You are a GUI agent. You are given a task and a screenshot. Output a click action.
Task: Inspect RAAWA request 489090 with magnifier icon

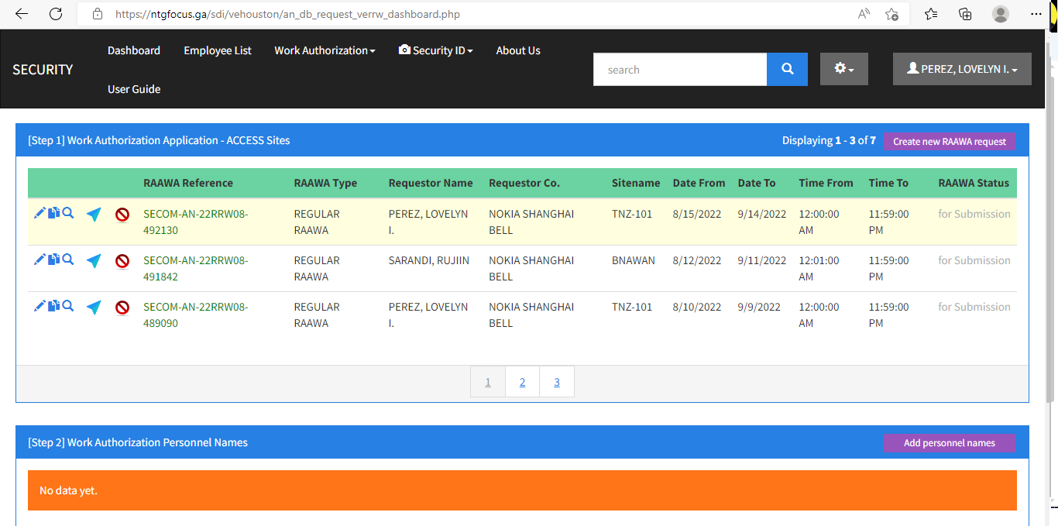point(68,306)
